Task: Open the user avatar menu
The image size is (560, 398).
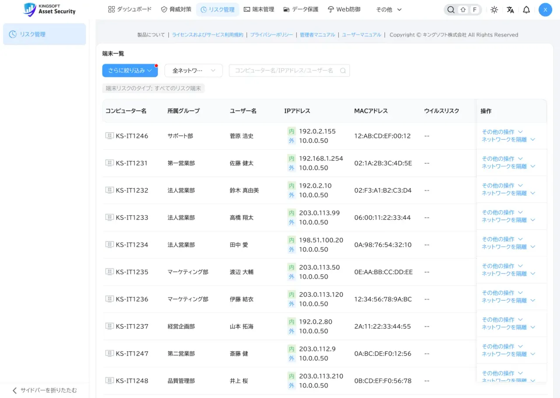Action: click(545, 10)
